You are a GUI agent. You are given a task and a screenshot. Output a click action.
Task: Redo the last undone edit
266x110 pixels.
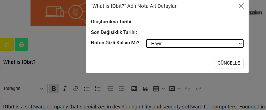[x=198, y=89]
